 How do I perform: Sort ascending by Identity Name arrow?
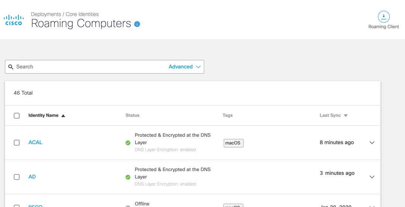63,116
